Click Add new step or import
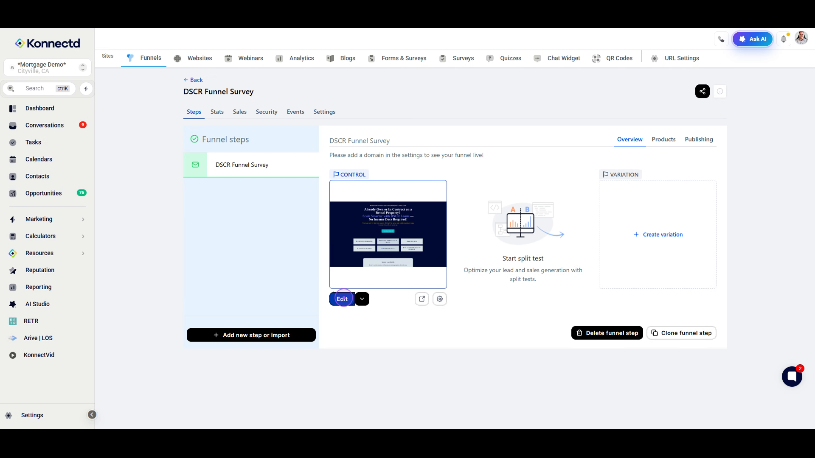 251,335
